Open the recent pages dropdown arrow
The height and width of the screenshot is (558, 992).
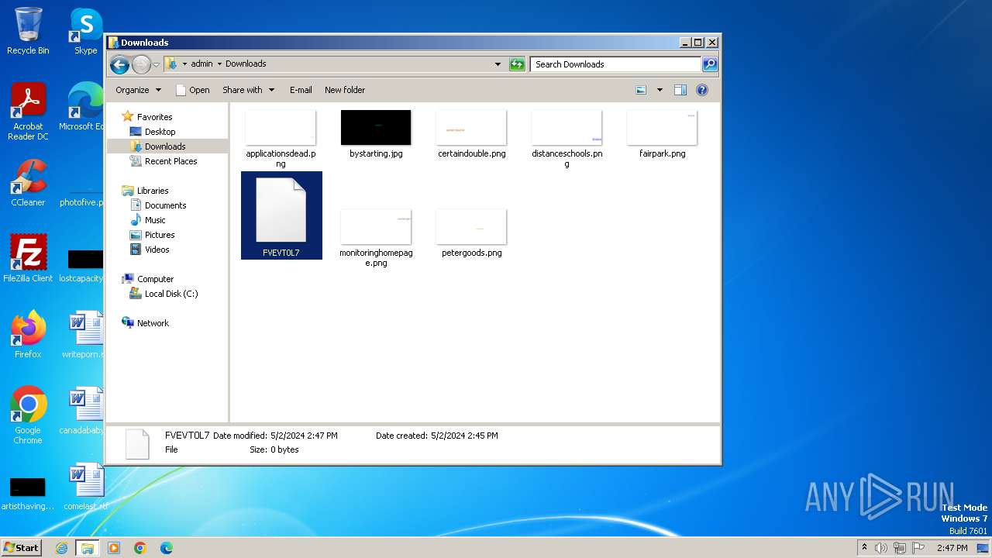pyautogui.click(x=156, y=64)
